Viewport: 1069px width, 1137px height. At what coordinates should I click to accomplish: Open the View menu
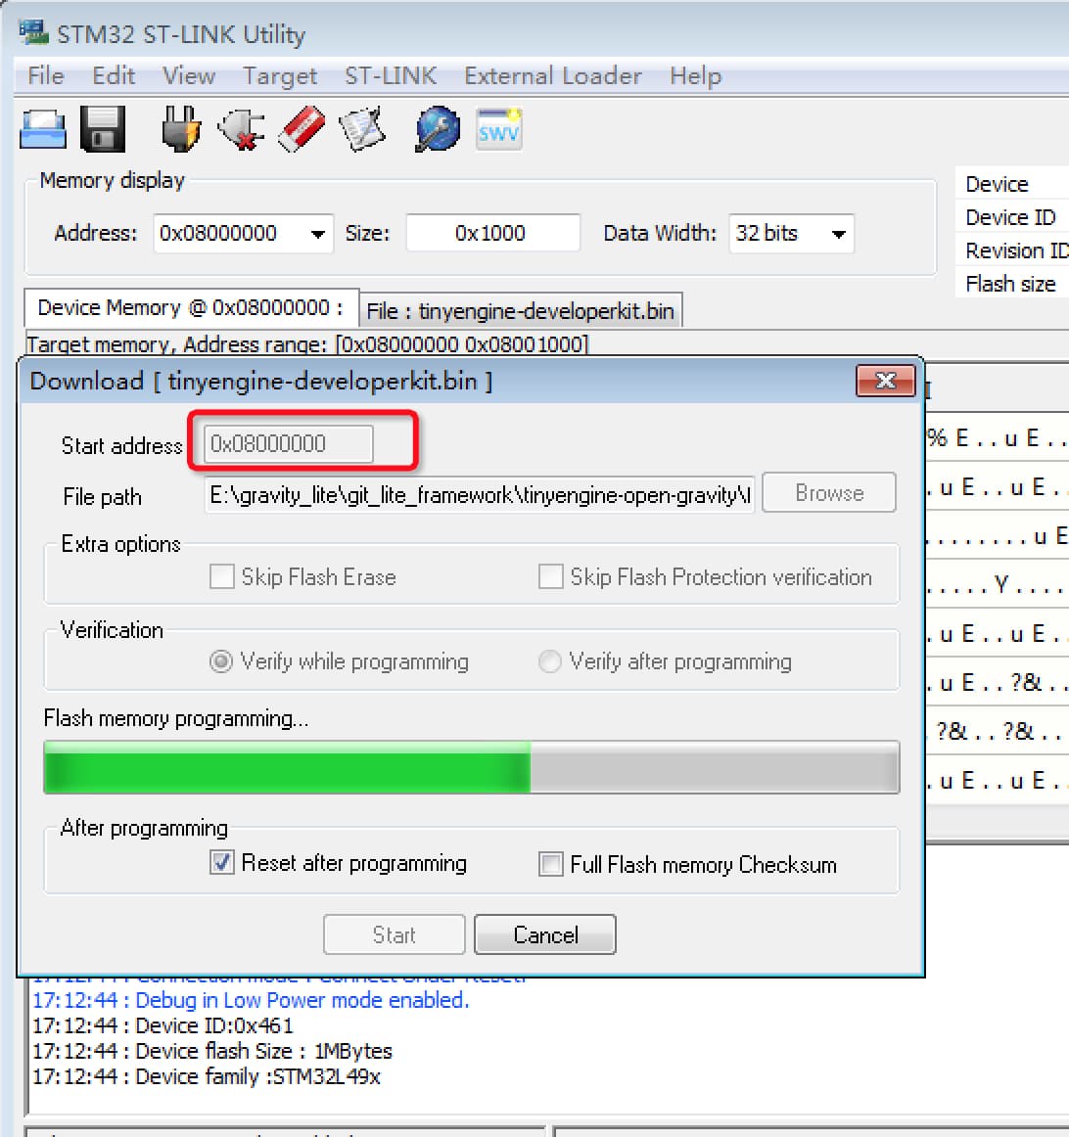tap(189, 75)
